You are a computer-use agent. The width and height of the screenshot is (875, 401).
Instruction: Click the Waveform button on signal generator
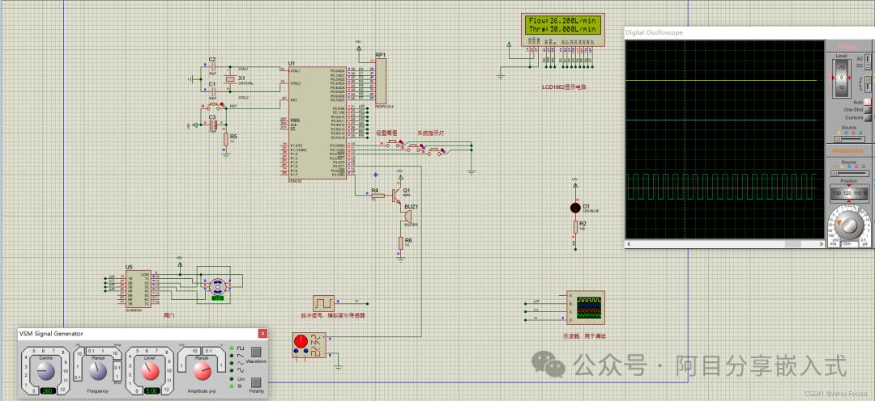[256, 352]
